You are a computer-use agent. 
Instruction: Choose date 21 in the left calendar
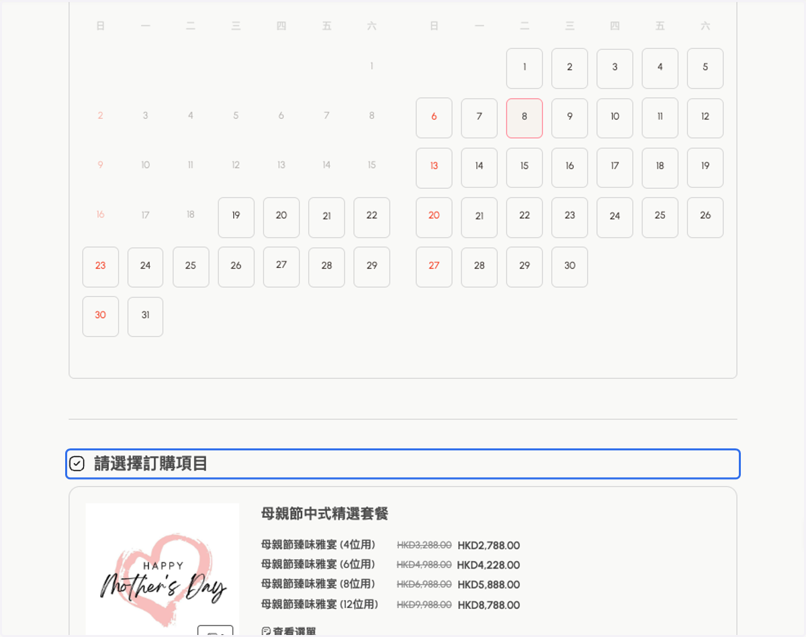tap(326, 217)
